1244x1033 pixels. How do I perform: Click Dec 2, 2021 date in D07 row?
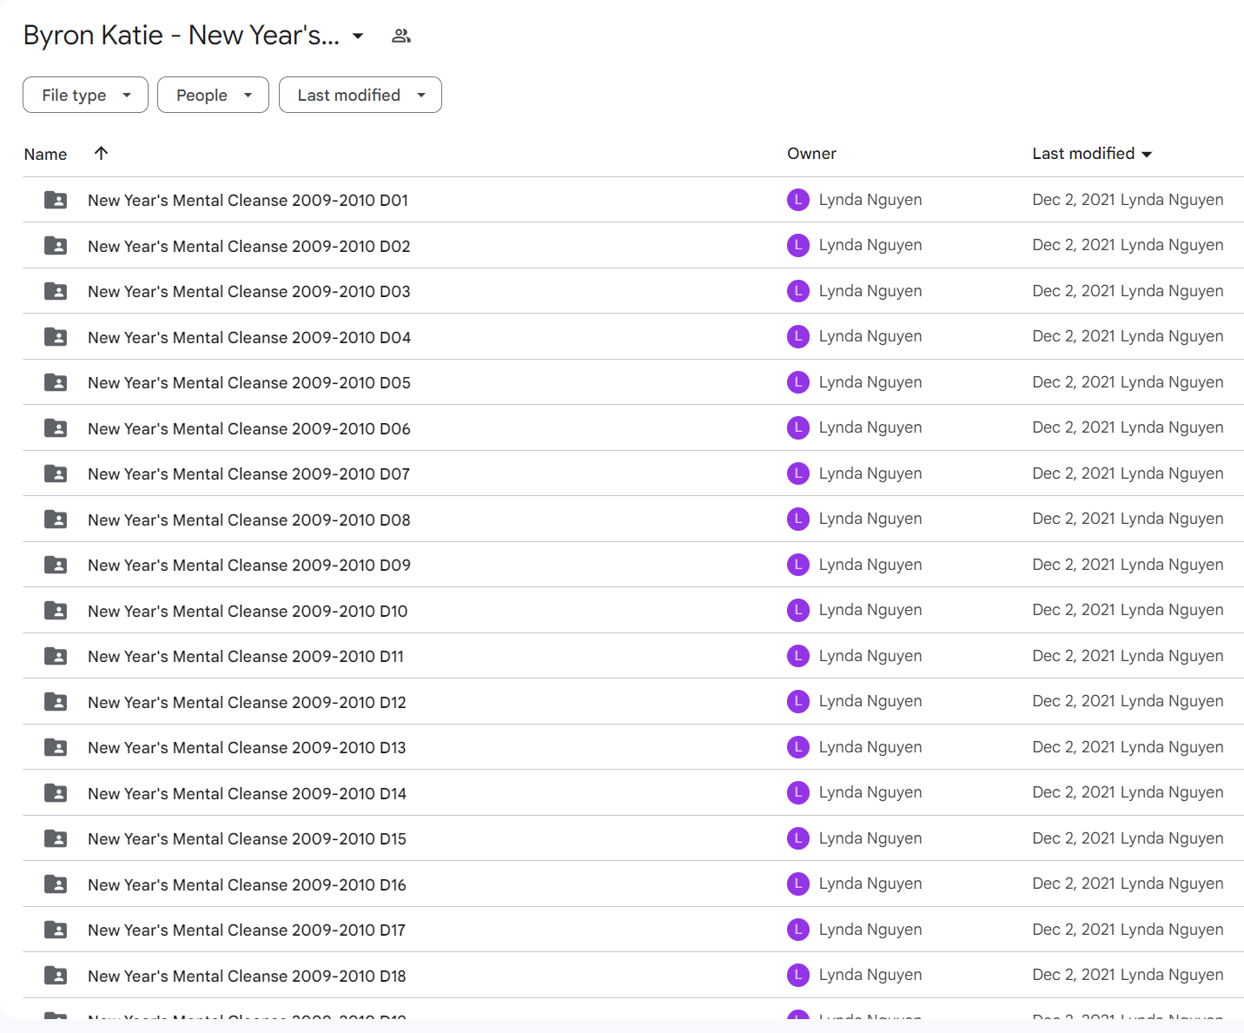click(1074, 473)
